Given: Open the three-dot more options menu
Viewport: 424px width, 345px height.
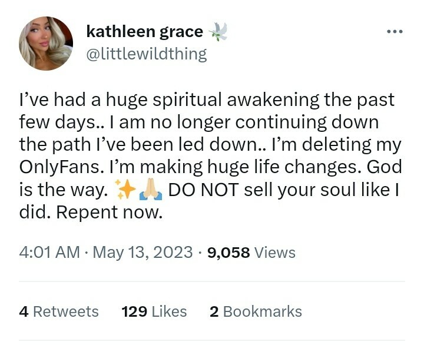Looking at the screenshot, I should point(394,31).
